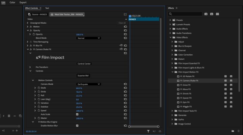243x135 pixels.
Task: Toggle the fx switch for Motion effect
Action: pyautogui.click(x=31, y=27)
